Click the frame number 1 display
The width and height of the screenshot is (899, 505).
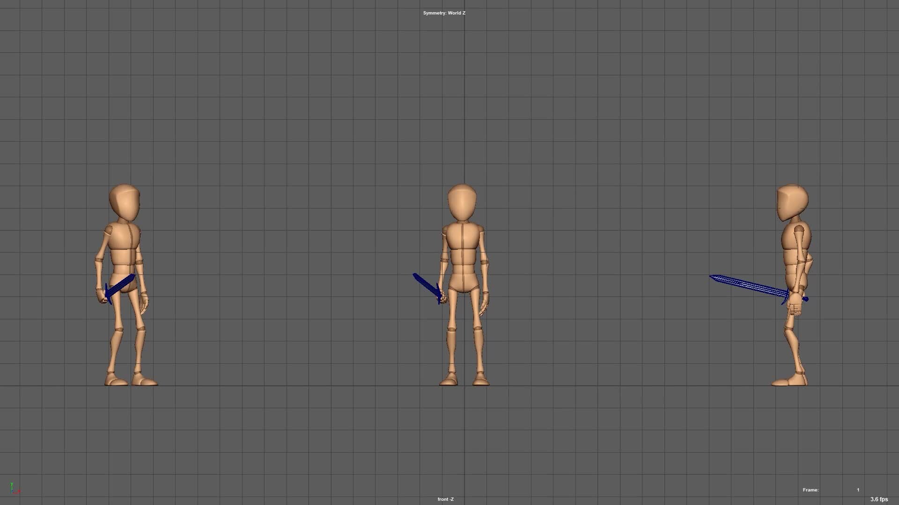(x=858, y=490)
